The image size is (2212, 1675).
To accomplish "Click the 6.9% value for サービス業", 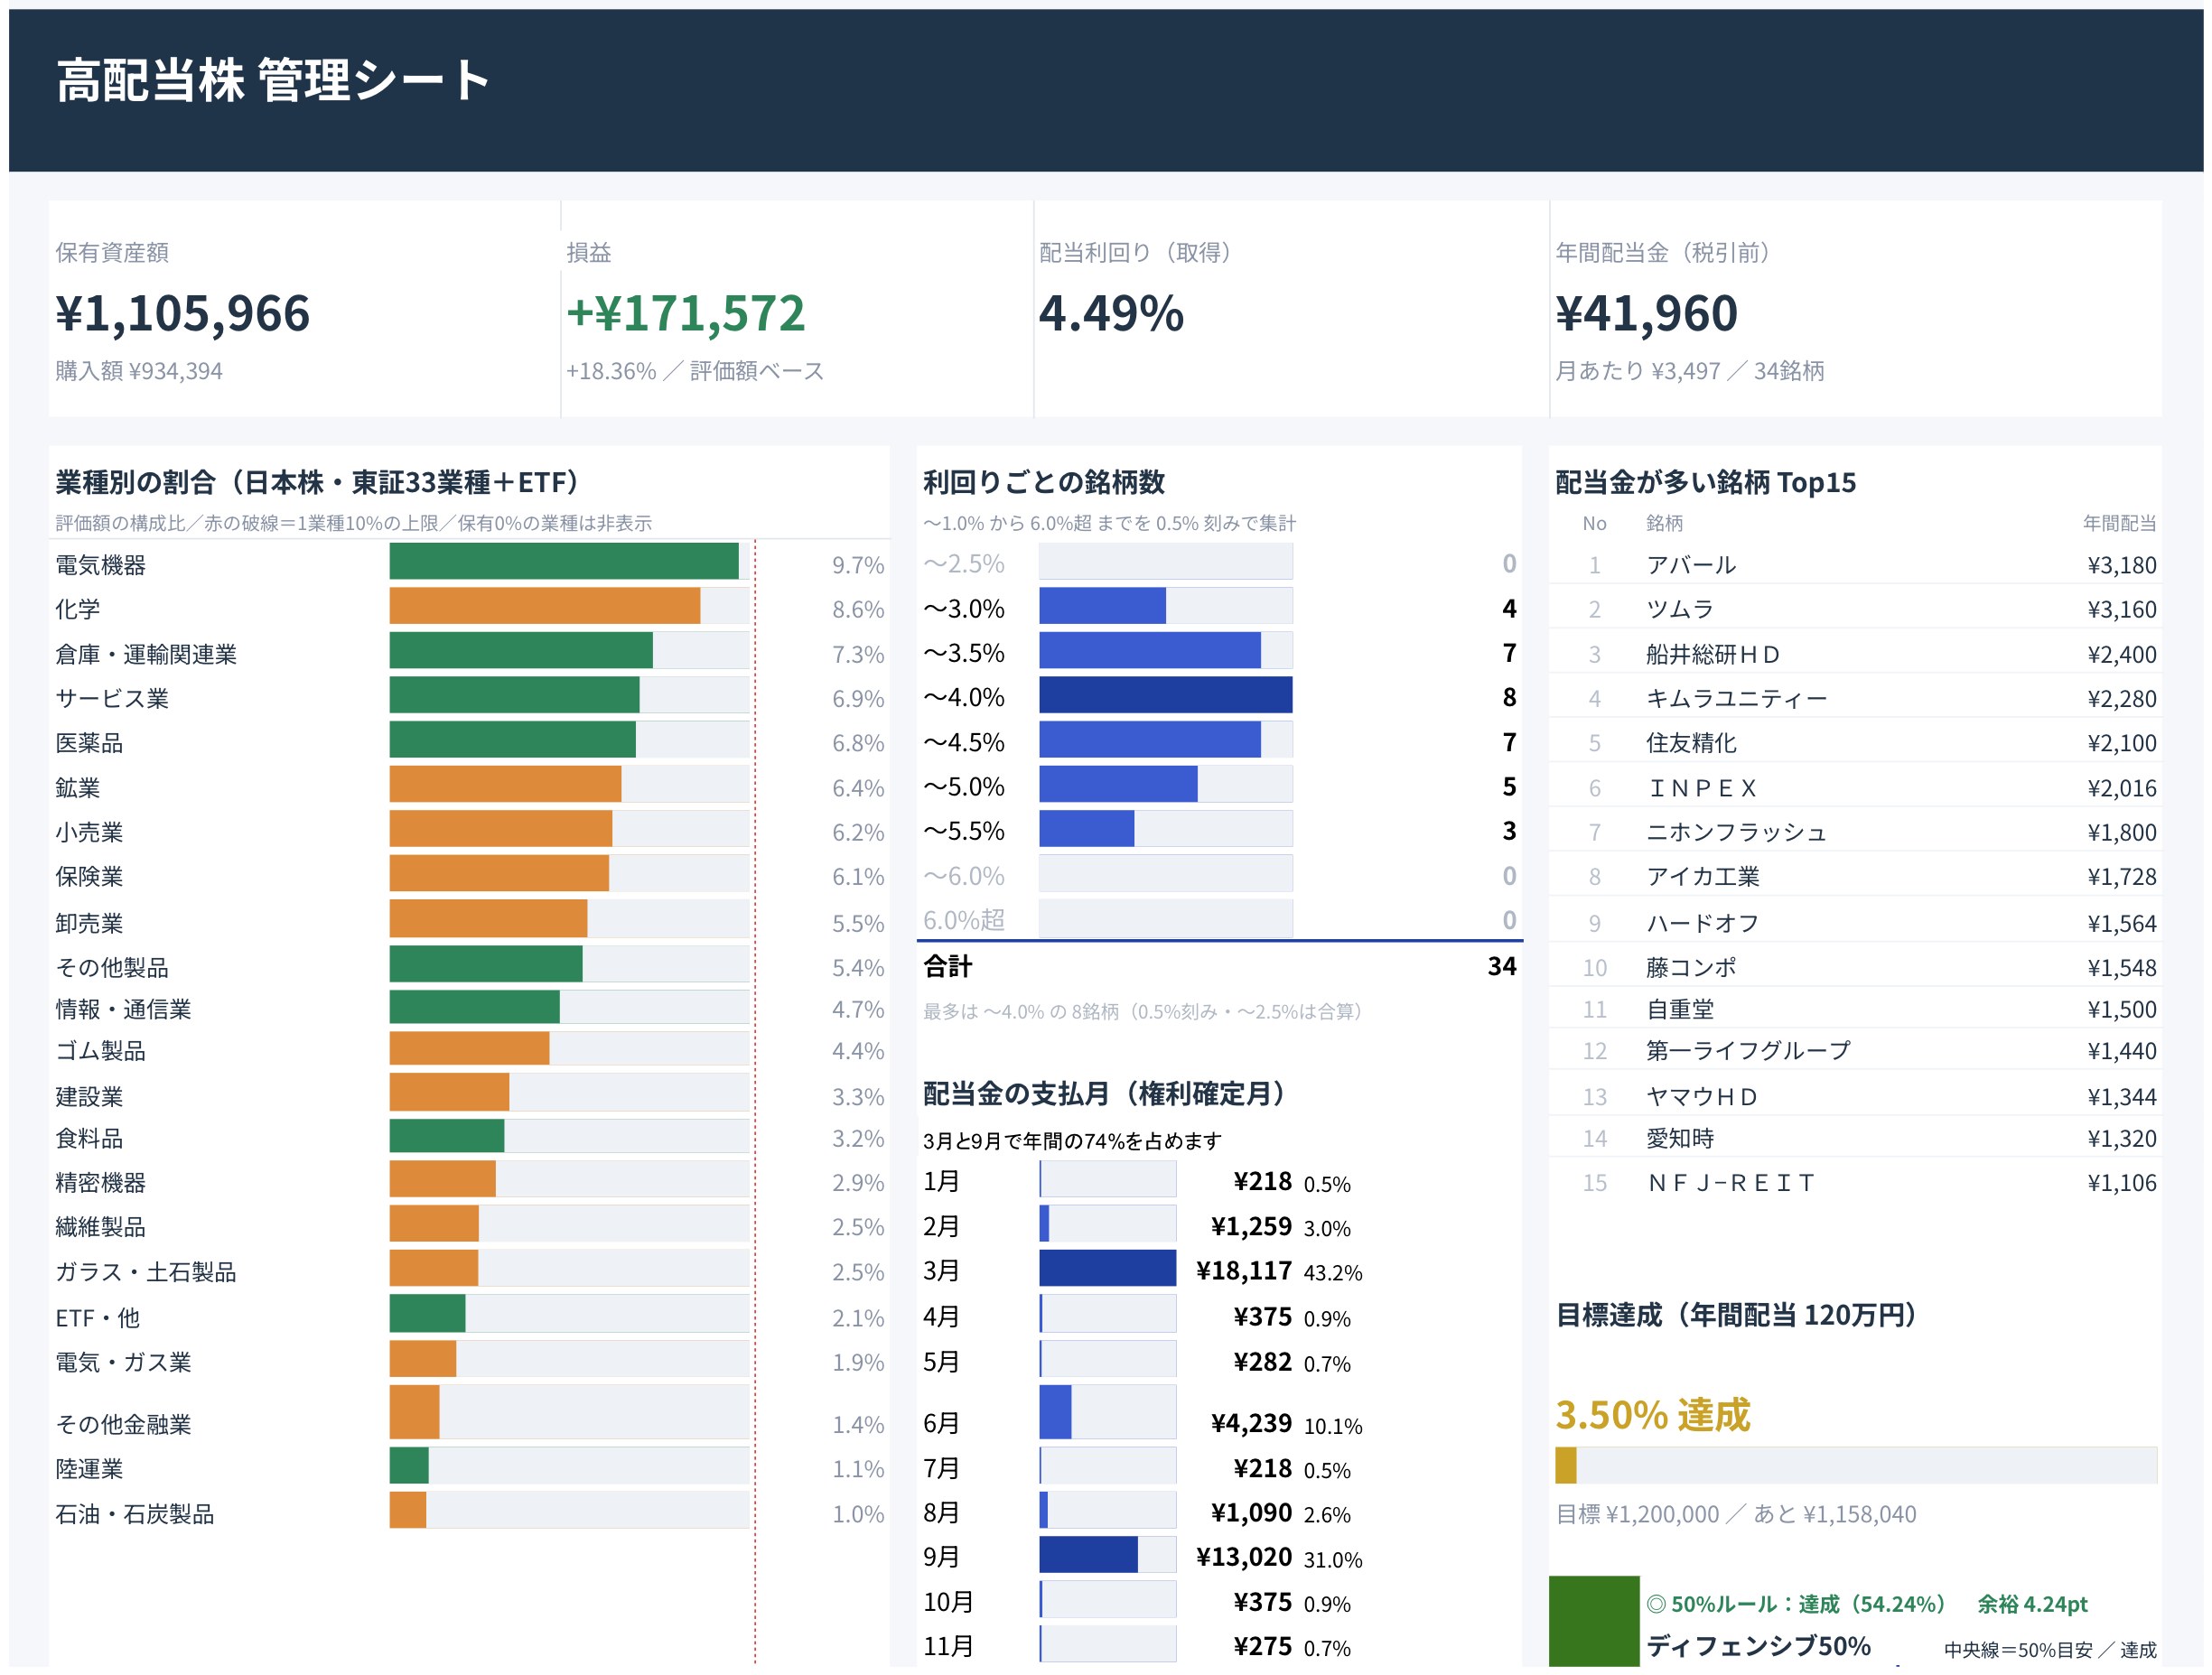I will (858, 698).
